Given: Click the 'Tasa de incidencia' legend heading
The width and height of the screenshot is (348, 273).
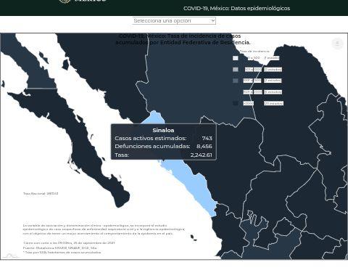Looking at the screenshot, I should coord(254,52).
